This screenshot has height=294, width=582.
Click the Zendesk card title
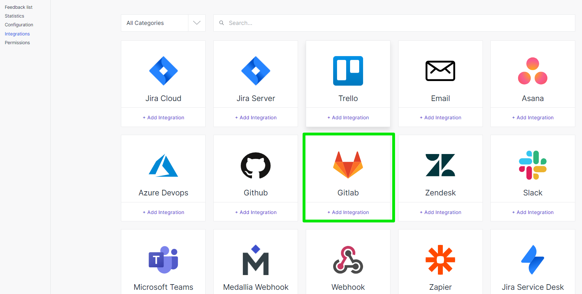(x=440, y=193)
